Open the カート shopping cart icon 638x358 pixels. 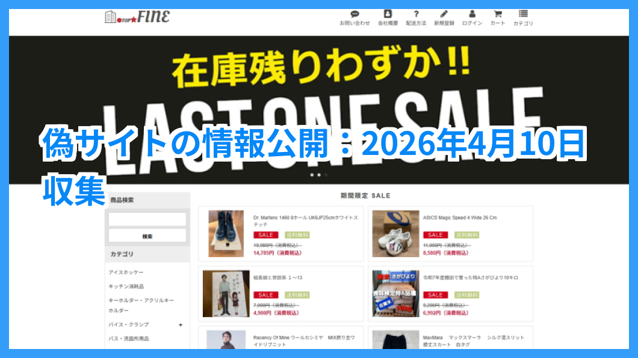click(x=498, y=14)
